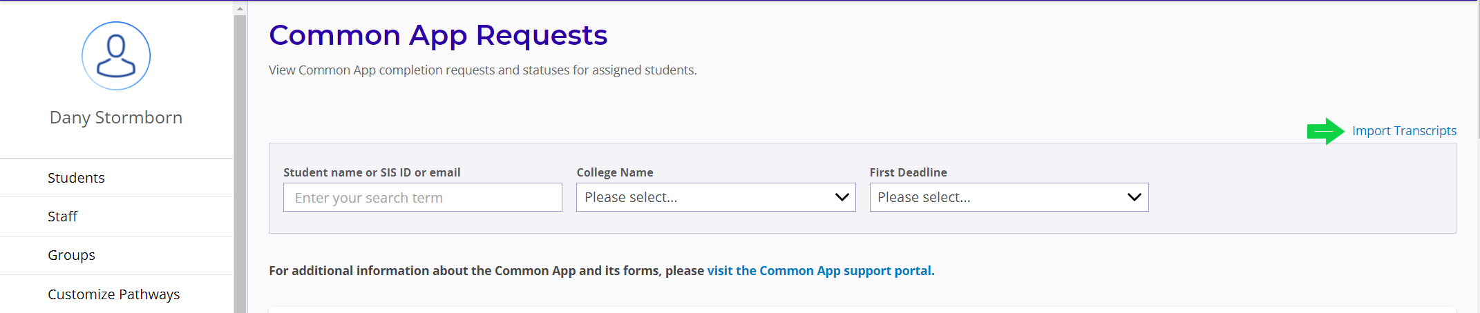Focus the student name search field
1480x313 pixels.
point(422,198)
